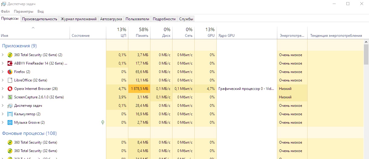Click the ScreenCapture 2.6.1.0 icon
The height and width of the screenshot is (159, 369).
[10, 97]
